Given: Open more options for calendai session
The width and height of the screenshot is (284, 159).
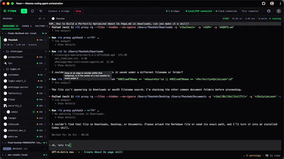Looking at the screenshot, I should click(x=45, y=75).
